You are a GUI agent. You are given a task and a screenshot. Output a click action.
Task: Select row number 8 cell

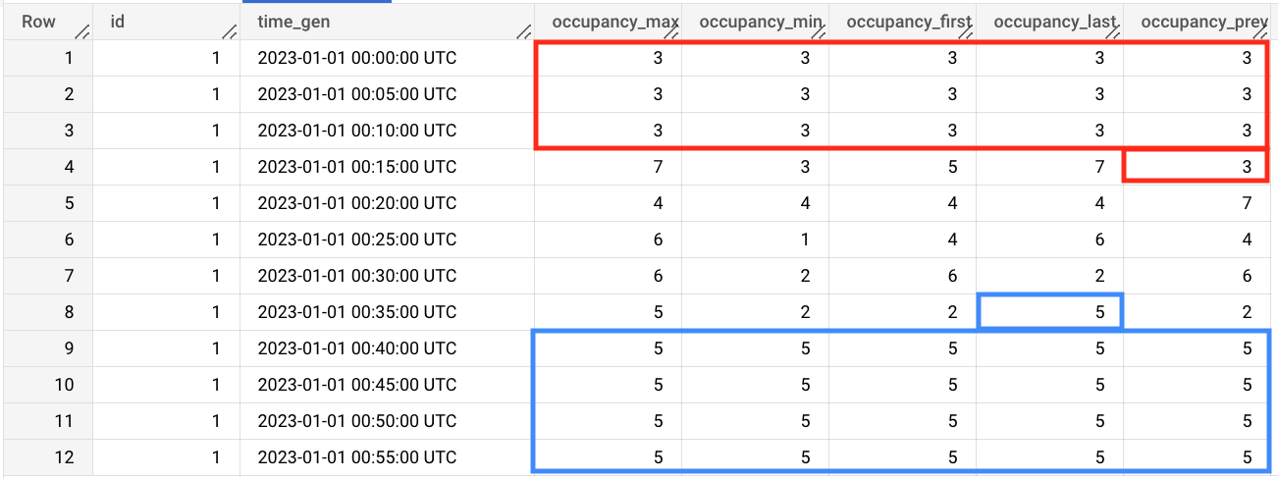(68, 312)
